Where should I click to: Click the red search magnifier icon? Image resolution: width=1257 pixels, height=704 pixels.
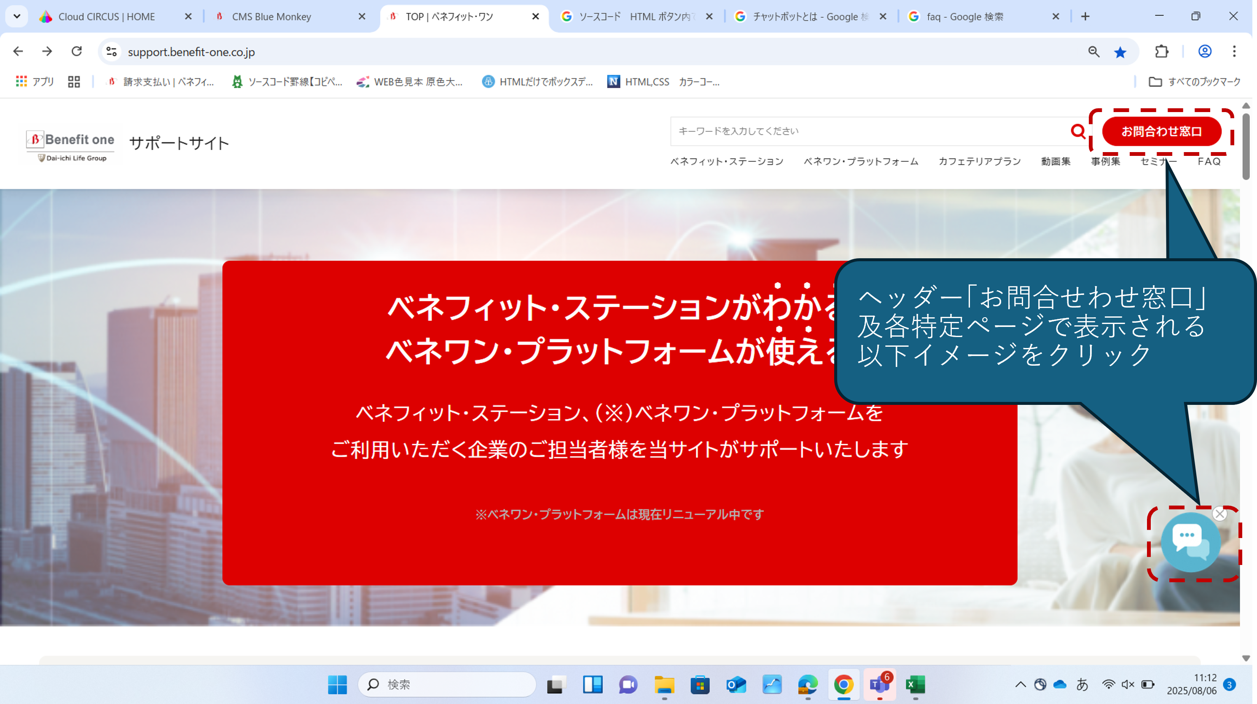(x=1078, y=131)
